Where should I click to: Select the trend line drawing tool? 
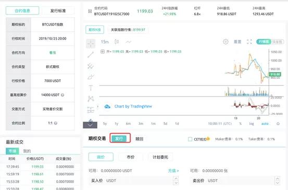tap(91, 55)
